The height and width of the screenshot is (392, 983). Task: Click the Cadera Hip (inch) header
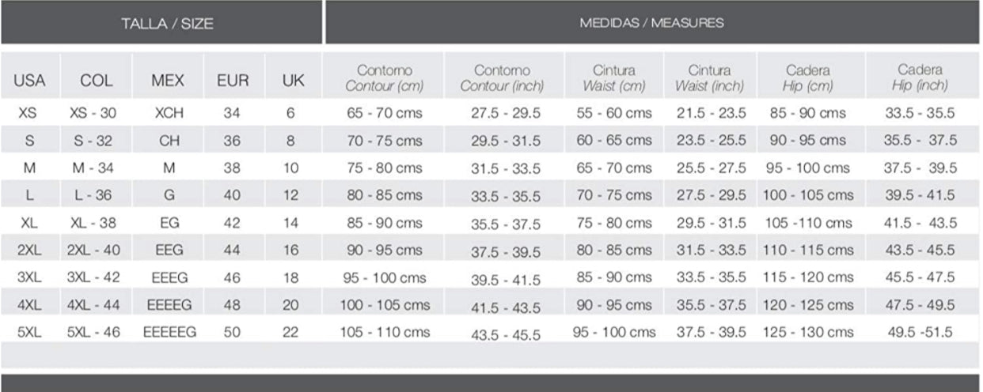920,78
